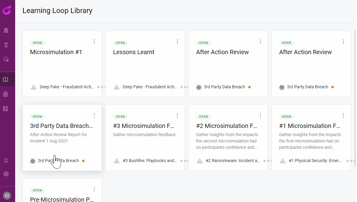Select the open book library icon
The image size is (357, 202).
5,80
